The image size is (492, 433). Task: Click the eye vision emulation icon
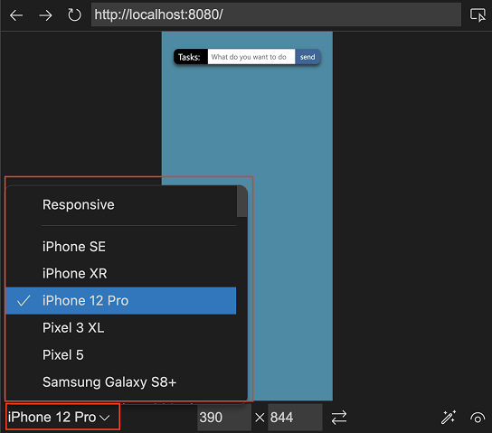click(478, 418)
